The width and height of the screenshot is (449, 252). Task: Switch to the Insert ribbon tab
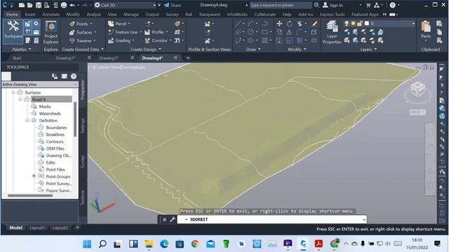(x=30, y=14)
